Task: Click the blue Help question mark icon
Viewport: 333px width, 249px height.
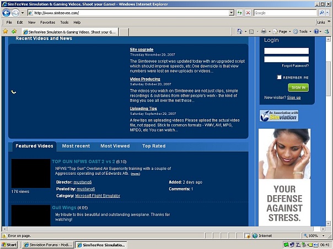Action: 316,31
